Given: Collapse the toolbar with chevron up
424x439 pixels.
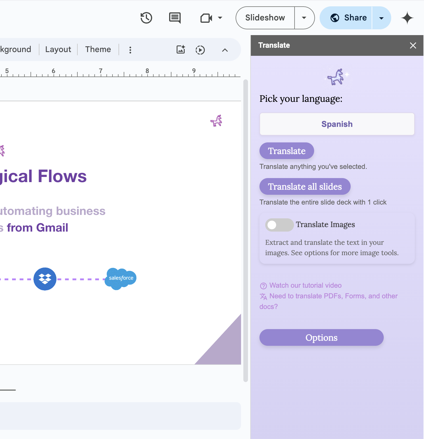Looking at the screenshot, I should tap(225, 50).
